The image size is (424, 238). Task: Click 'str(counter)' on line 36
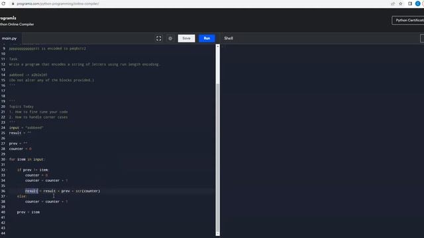pos(88,191)
